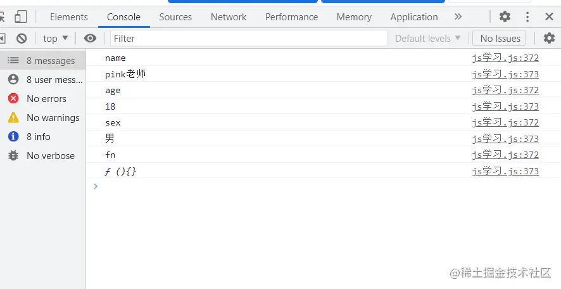Click the No Issues button
The image size is (561, 289).
pos(500,38)
